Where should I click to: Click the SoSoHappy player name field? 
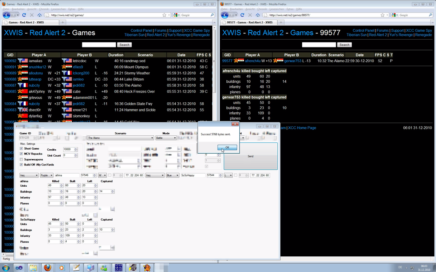(x=193, y=175)
